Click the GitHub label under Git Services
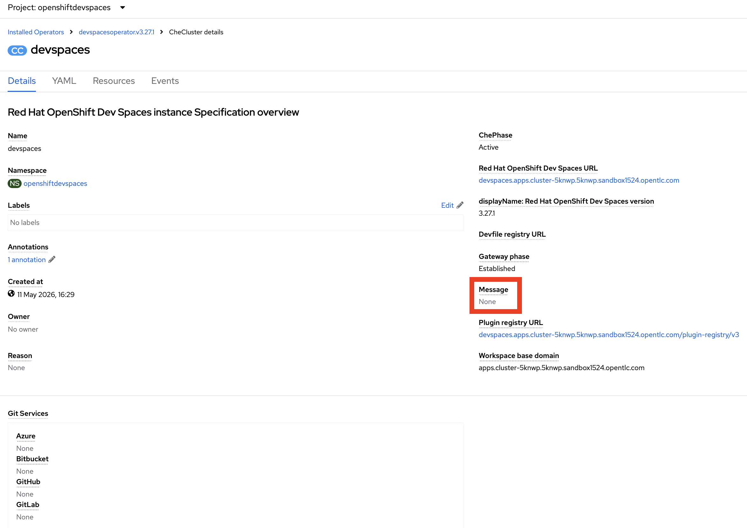 point(28,482)
